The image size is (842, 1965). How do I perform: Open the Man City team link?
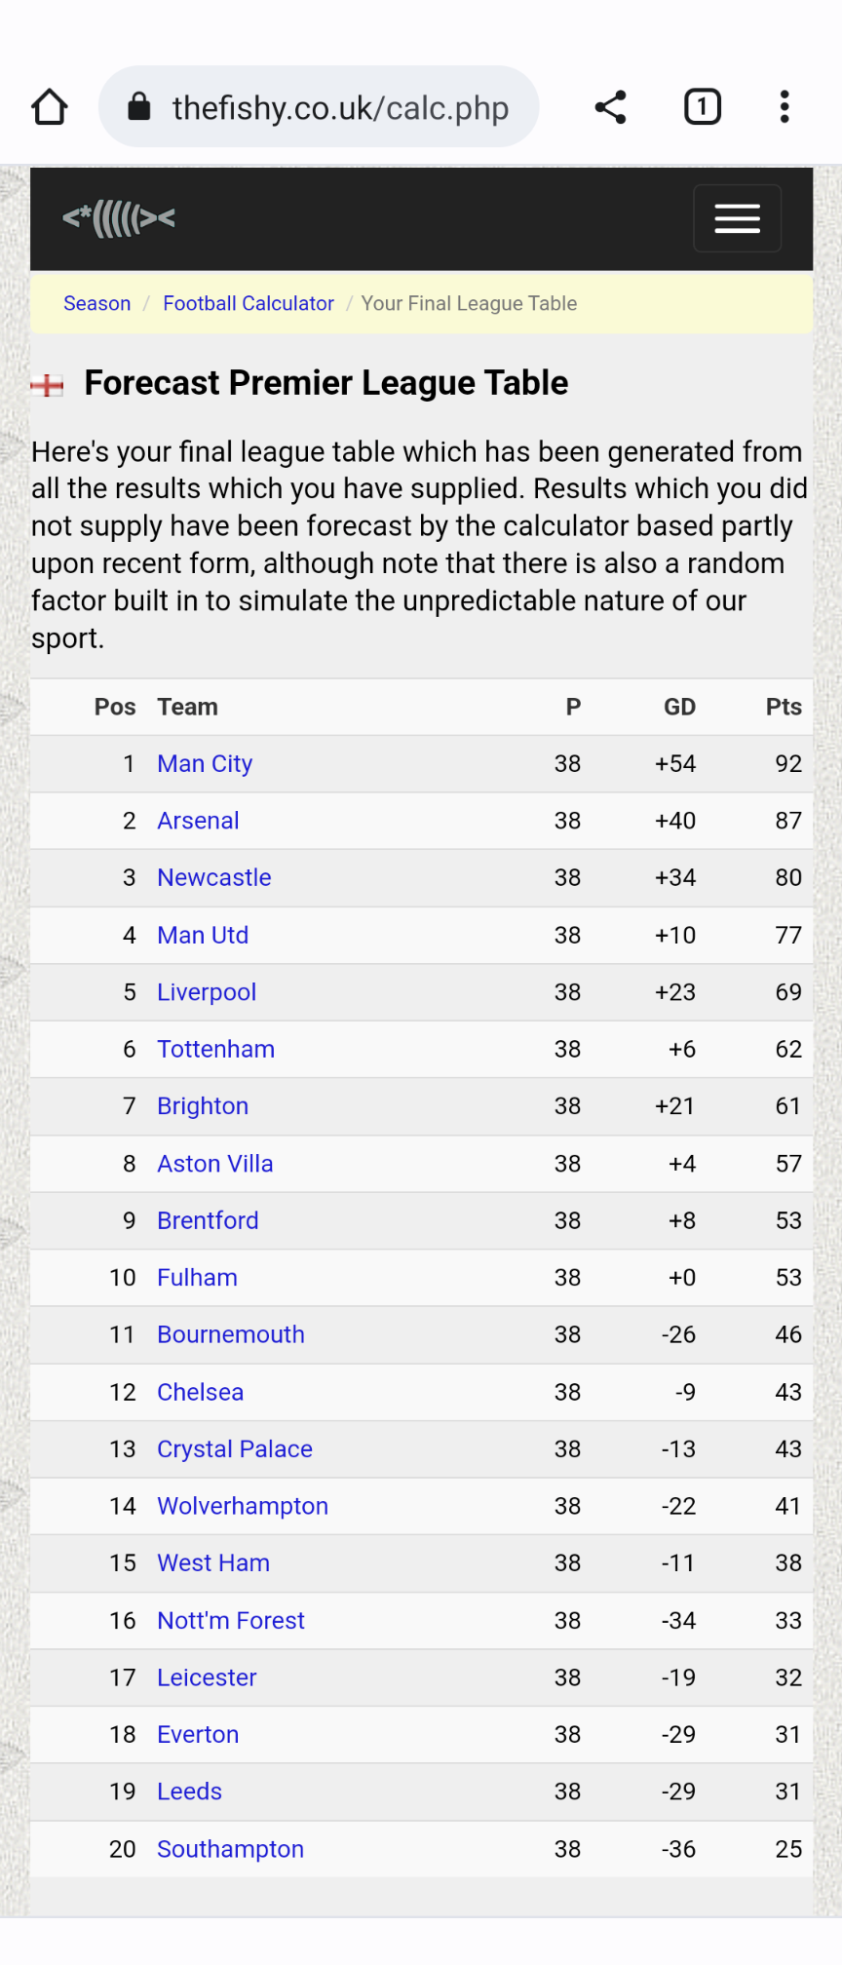pos(205,764)
